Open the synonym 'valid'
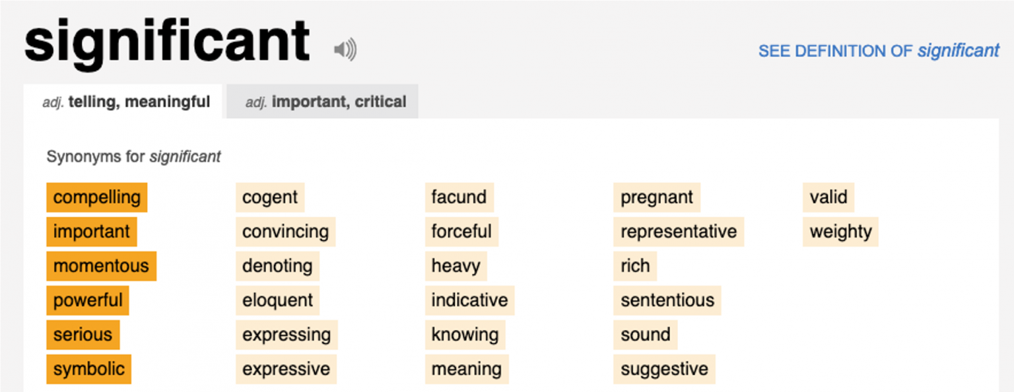Screen dimensions: 1014x392 [x=828, y=197]
